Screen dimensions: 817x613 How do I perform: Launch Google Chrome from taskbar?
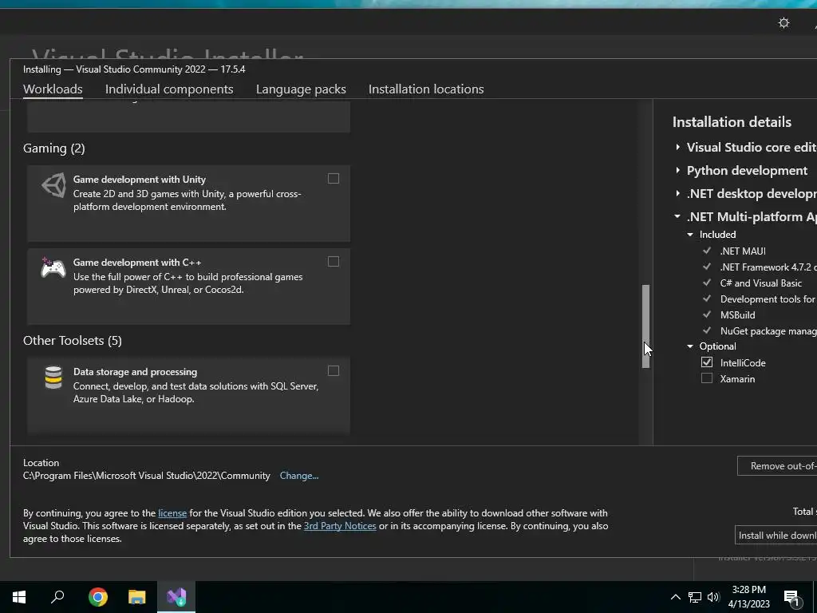click(x=97, y=597)
